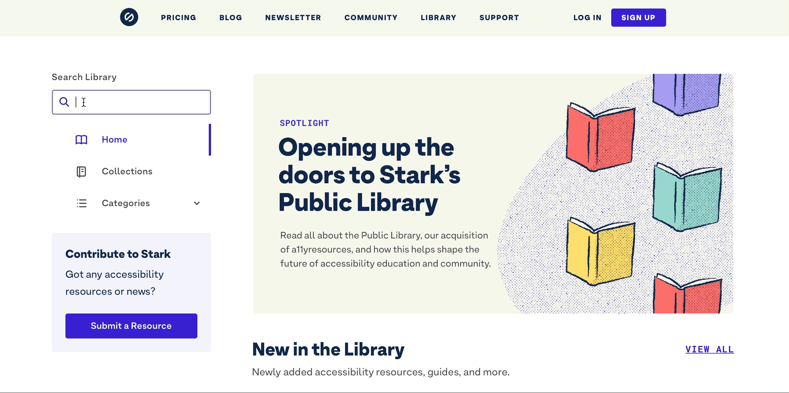Click the Categories list icon in sidebar
The image size is (789, 393).
click(82, 202)
